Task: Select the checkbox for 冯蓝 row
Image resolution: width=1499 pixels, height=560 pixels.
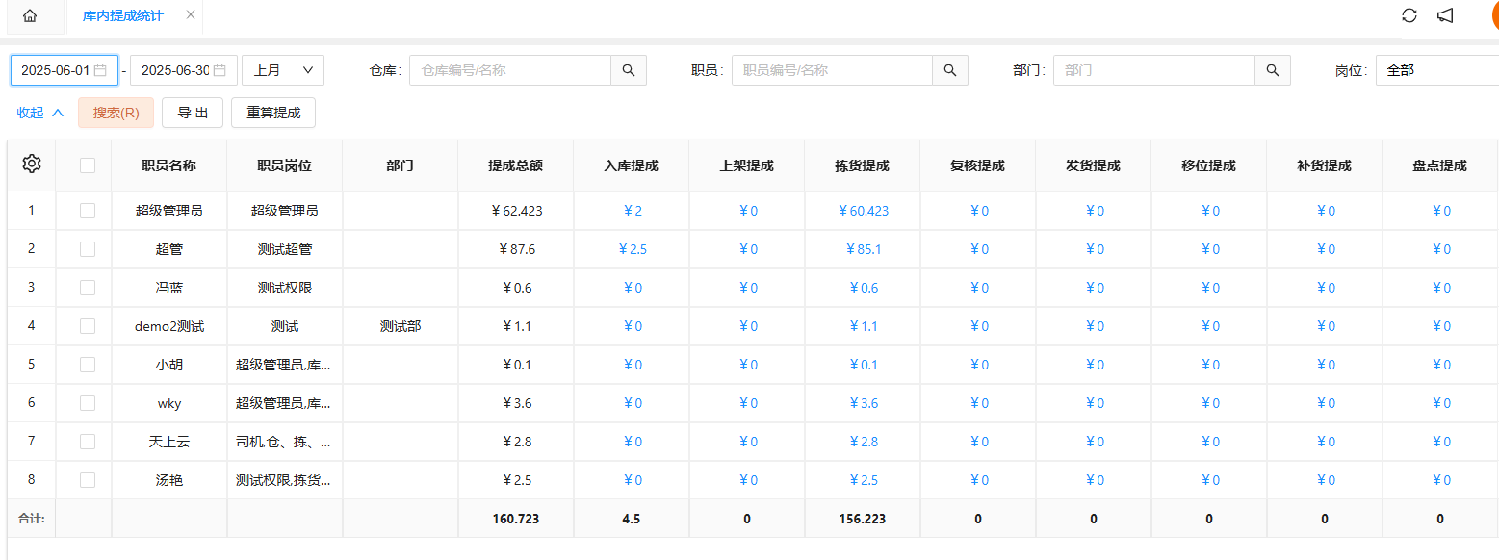Action: tap(88, 288)
